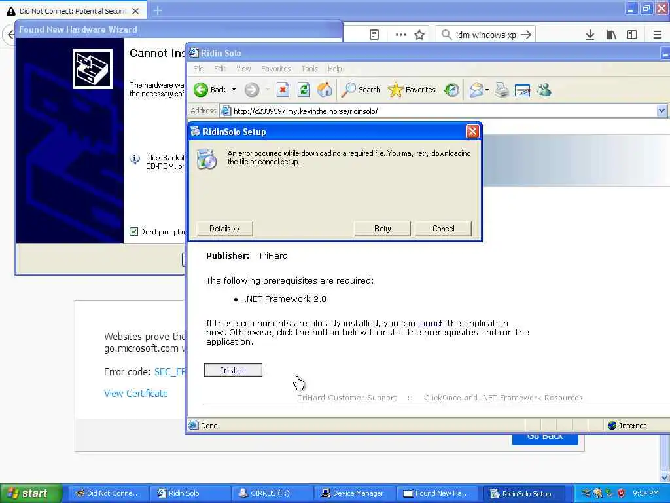
Task: Open ClickOnce and .NET Framework Resources link
Action: point(503,398)
